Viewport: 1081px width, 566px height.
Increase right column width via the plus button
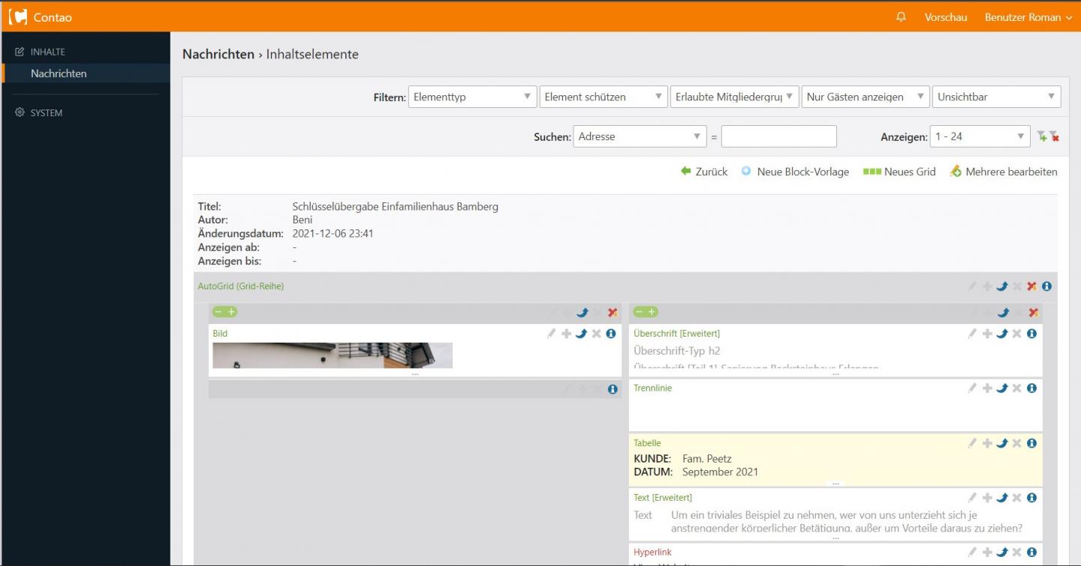[x=652, y=312]
